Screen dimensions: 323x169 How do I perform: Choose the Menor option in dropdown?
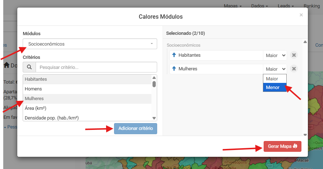pyautogui.click(x=275, y=88)
